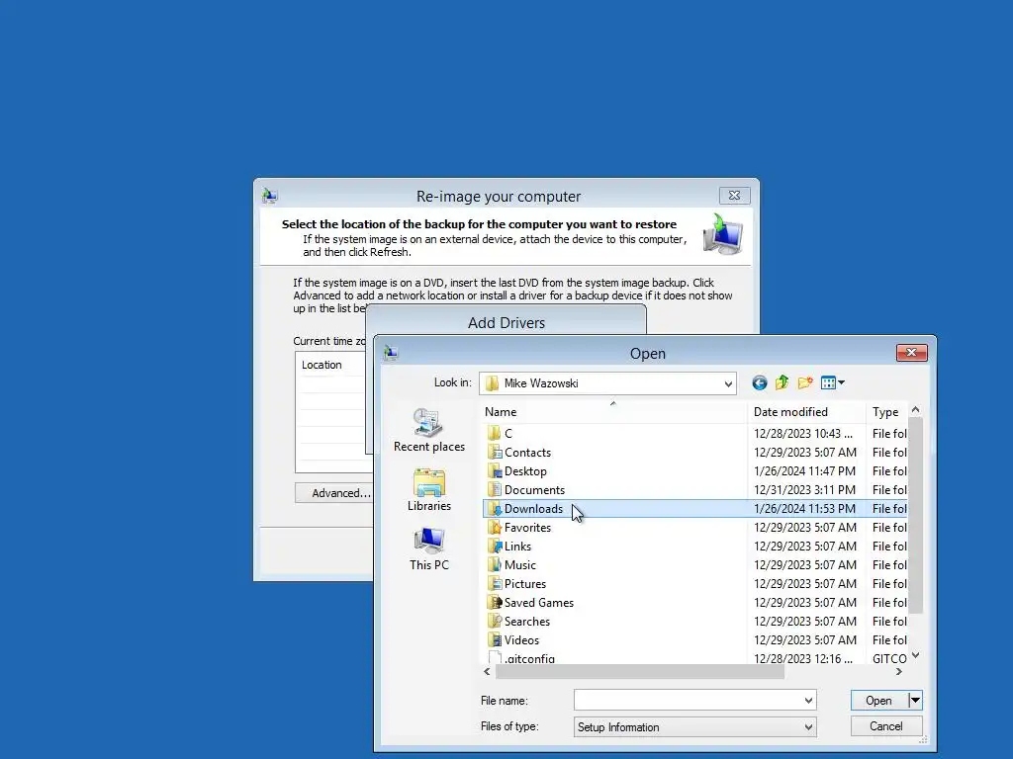Sort by Name column header
This screenshot has height=759, width=1013.
[613, 412]
